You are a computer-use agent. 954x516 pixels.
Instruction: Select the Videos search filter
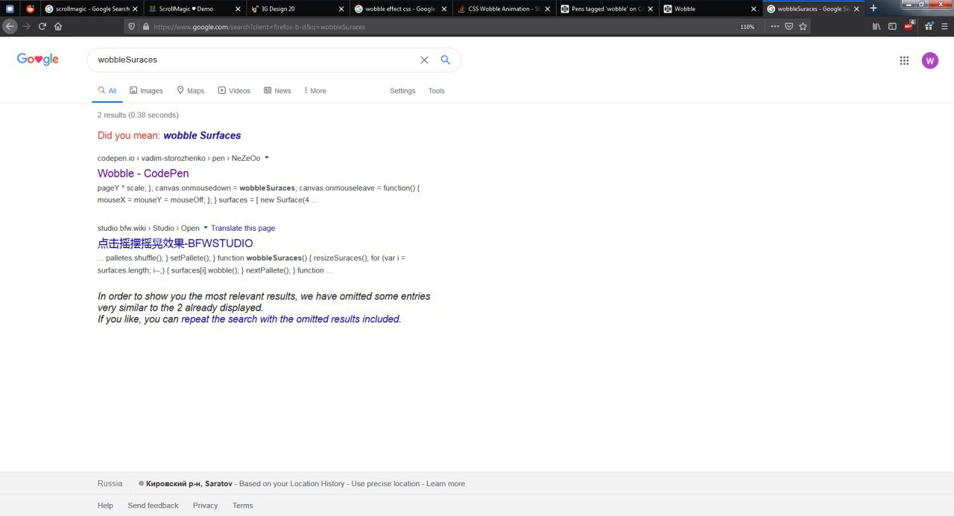[234, 91]
